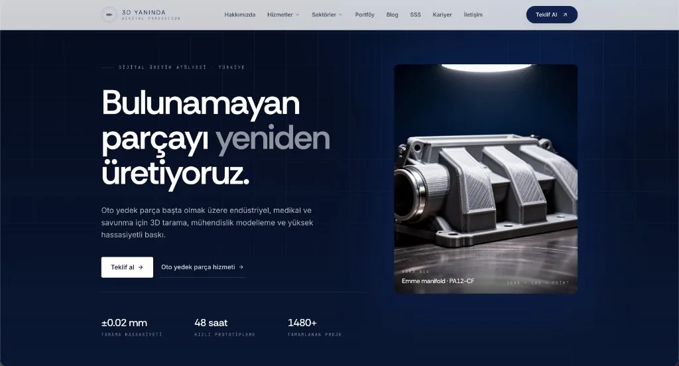
Task: Click the DİJİTAL ÜRETİM ATÖLYESİ · TÜRKİYE tagline
Action: pyautogui.click(x=182, y=67)
